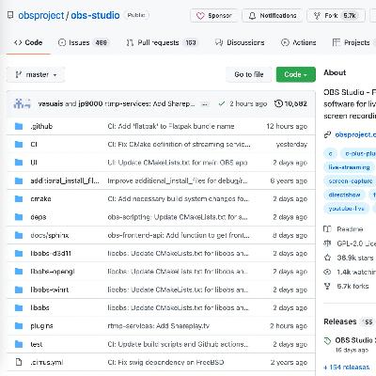The image size is (376, 376).
Task: Click the Notifications bell icon
Action: 252,16
